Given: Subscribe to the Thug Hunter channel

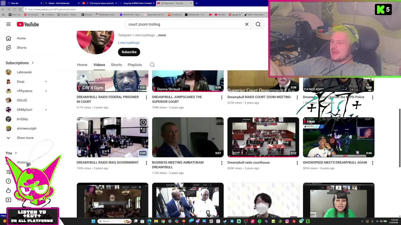Looking at the screenshot, I should (x=129, y=52).
